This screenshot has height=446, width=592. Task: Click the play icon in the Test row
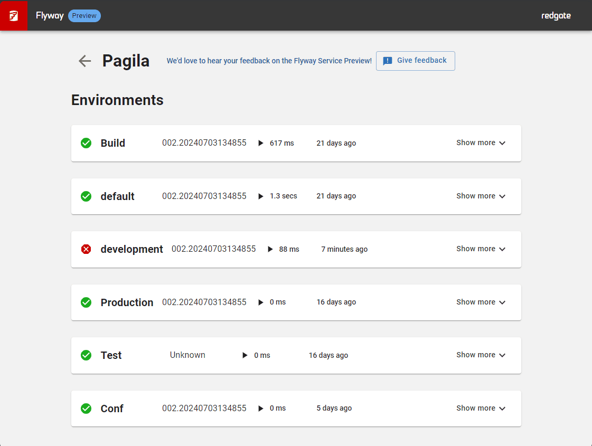click(245, 355)
